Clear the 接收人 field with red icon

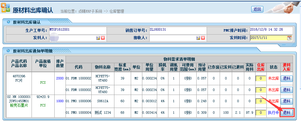203,38
